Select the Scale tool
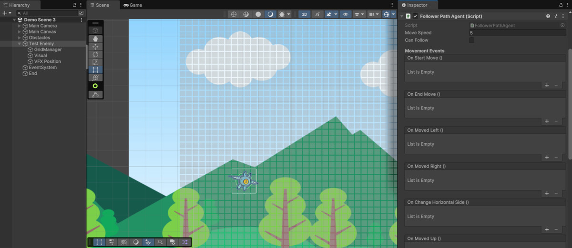This screenshot has width=572, height=248. point(95,62)
